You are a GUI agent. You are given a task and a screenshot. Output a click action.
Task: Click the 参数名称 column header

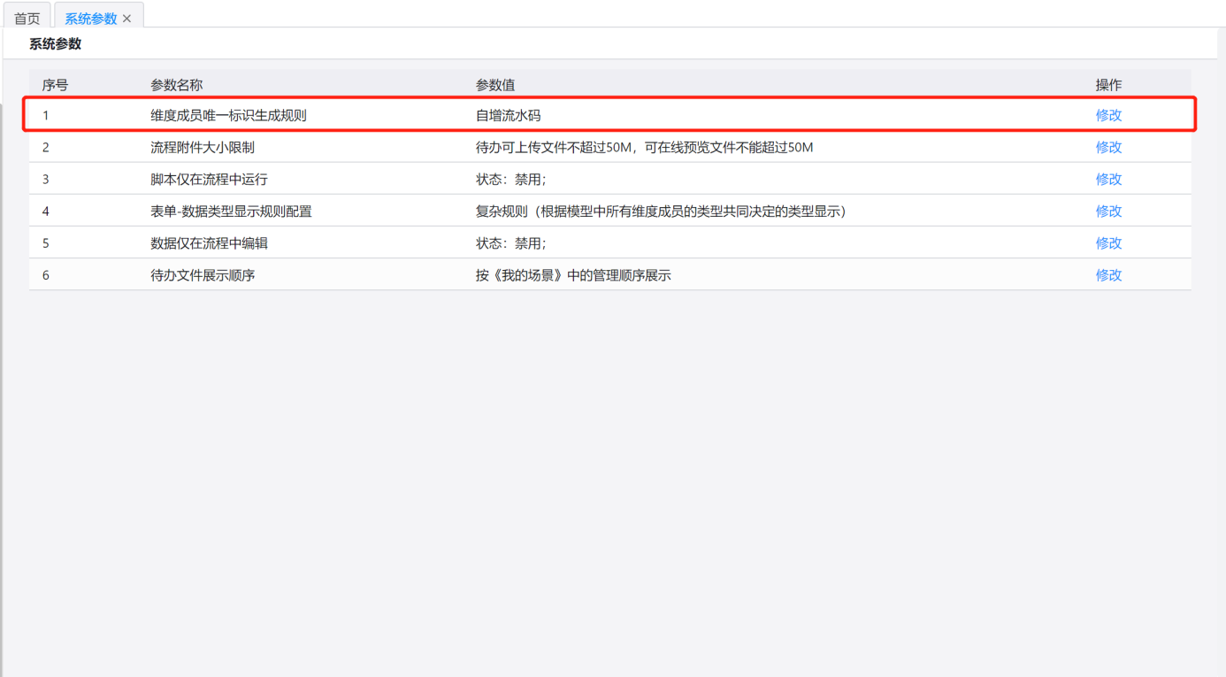[x=176, y=85]
